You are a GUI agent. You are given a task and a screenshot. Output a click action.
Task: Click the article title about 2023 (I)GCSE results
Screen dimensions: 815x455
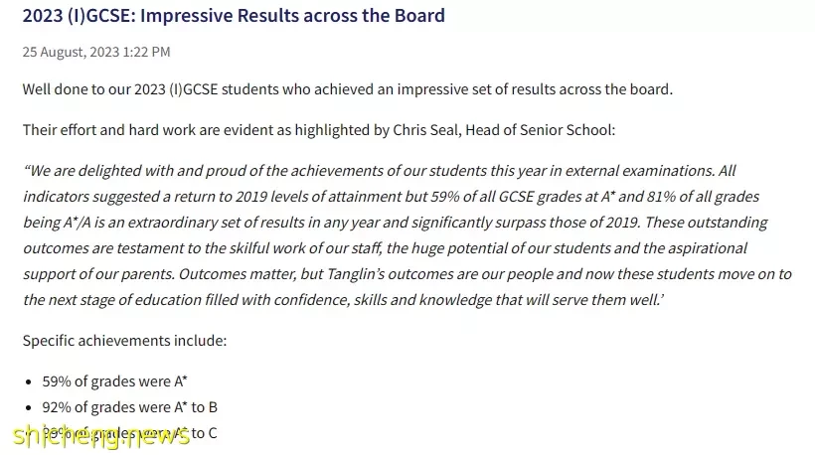point(234,16)
